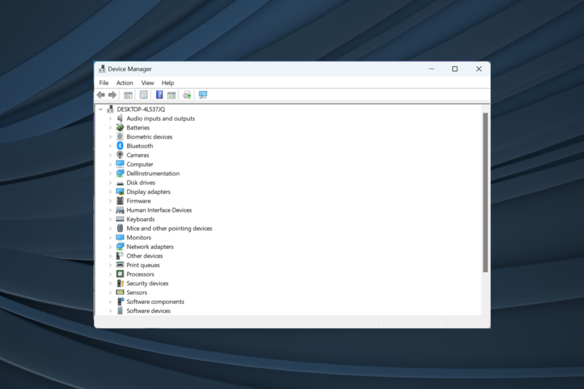The height and width of the screenshot is (389, 584).
Task: Expand the Keyboards chevron
Action: [110, 220]
